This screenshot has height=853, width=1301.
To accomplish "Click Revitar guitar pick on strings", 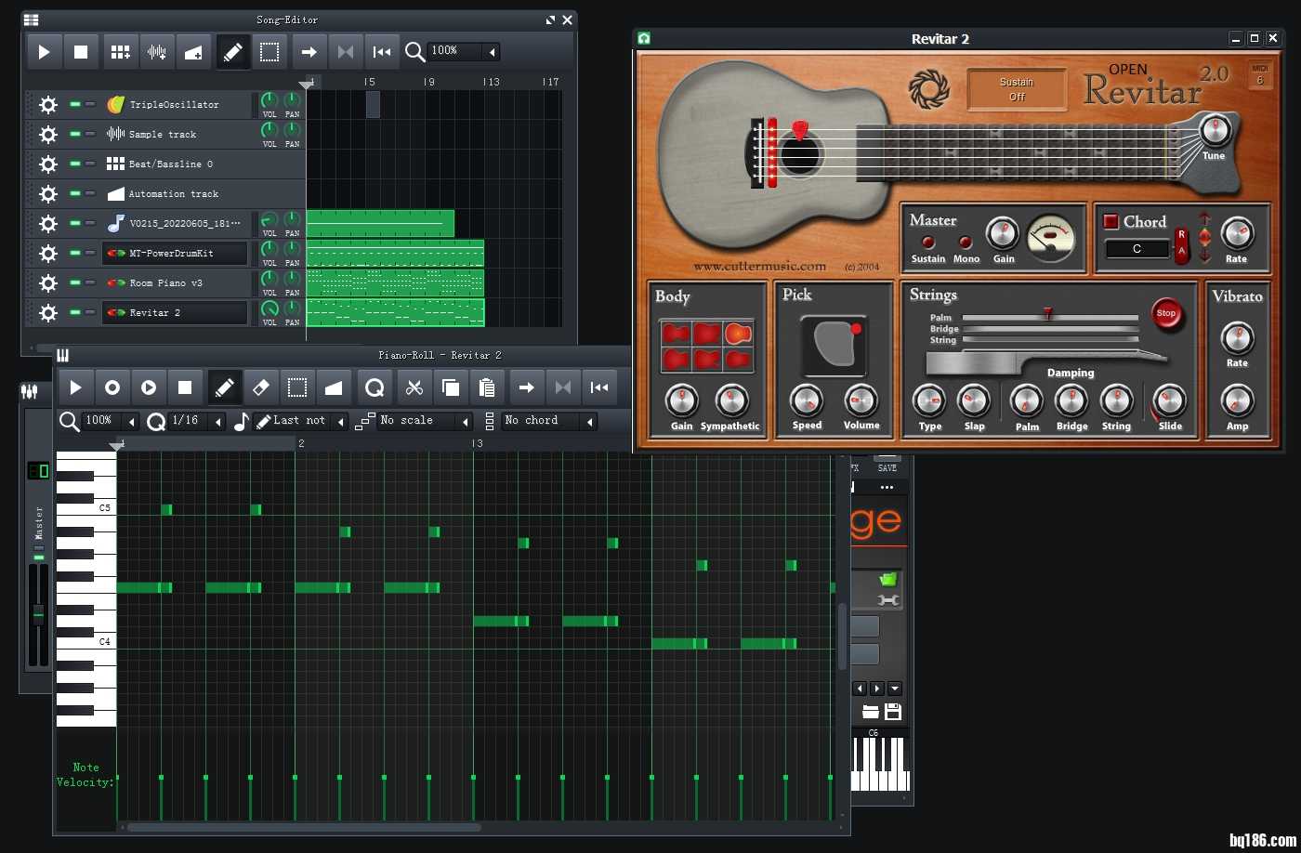I will point(799,130).
